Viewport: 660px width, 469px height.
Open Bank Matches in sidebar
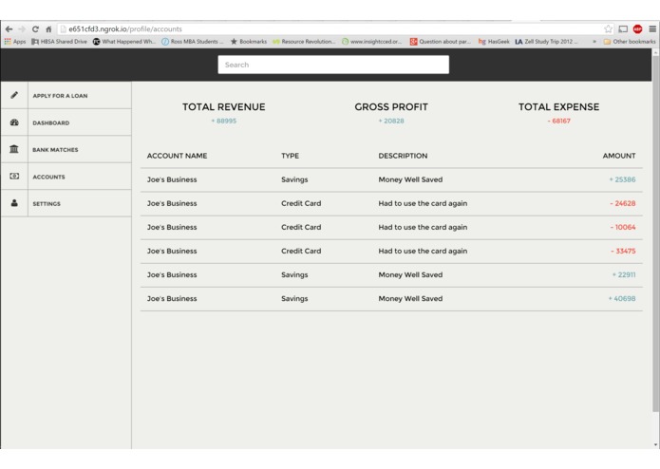pyautogui.click(x=55, y=150)
